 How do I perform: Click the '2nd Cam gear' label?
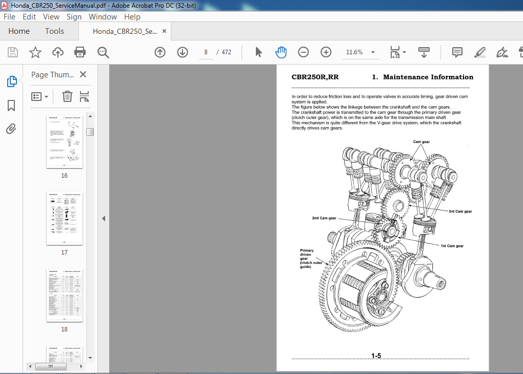324,218
